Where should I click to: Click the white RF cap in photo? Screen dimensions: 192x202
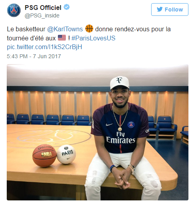click(x=119, y=82)
